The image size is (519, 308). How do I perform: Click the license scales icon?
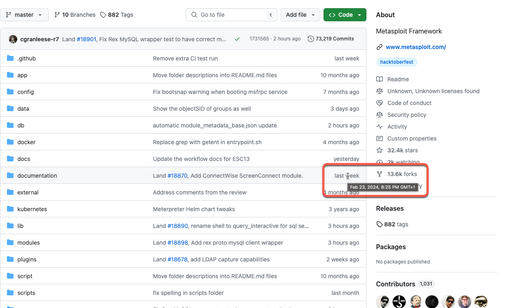tap(380, 91)
